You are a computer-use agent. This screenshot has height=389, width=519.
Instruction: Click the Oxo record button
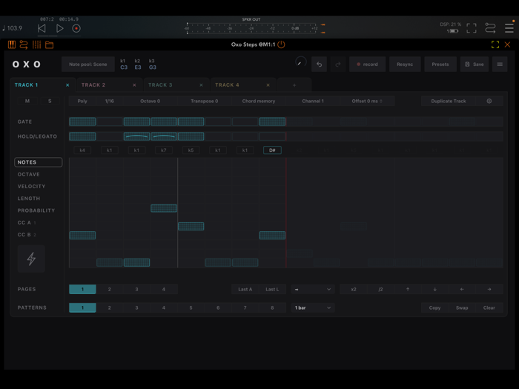point(368,64)
